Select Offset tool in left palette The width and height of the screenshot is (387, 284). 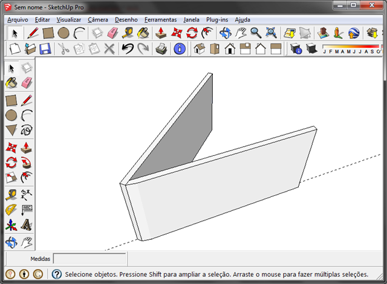pos(27,178)
